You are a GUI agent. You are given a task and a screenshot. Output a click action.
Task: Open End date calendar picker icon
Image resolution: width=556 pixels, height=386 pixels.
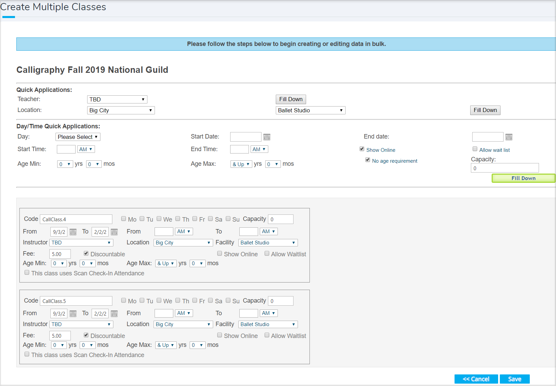pos(509,137)
